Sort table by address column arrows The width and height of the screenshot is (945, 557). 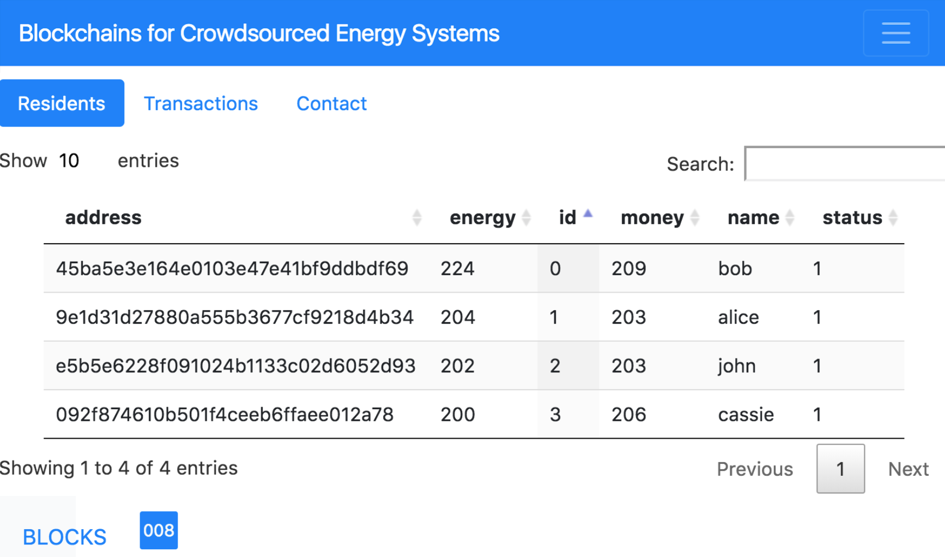click(x=416, y=217)
